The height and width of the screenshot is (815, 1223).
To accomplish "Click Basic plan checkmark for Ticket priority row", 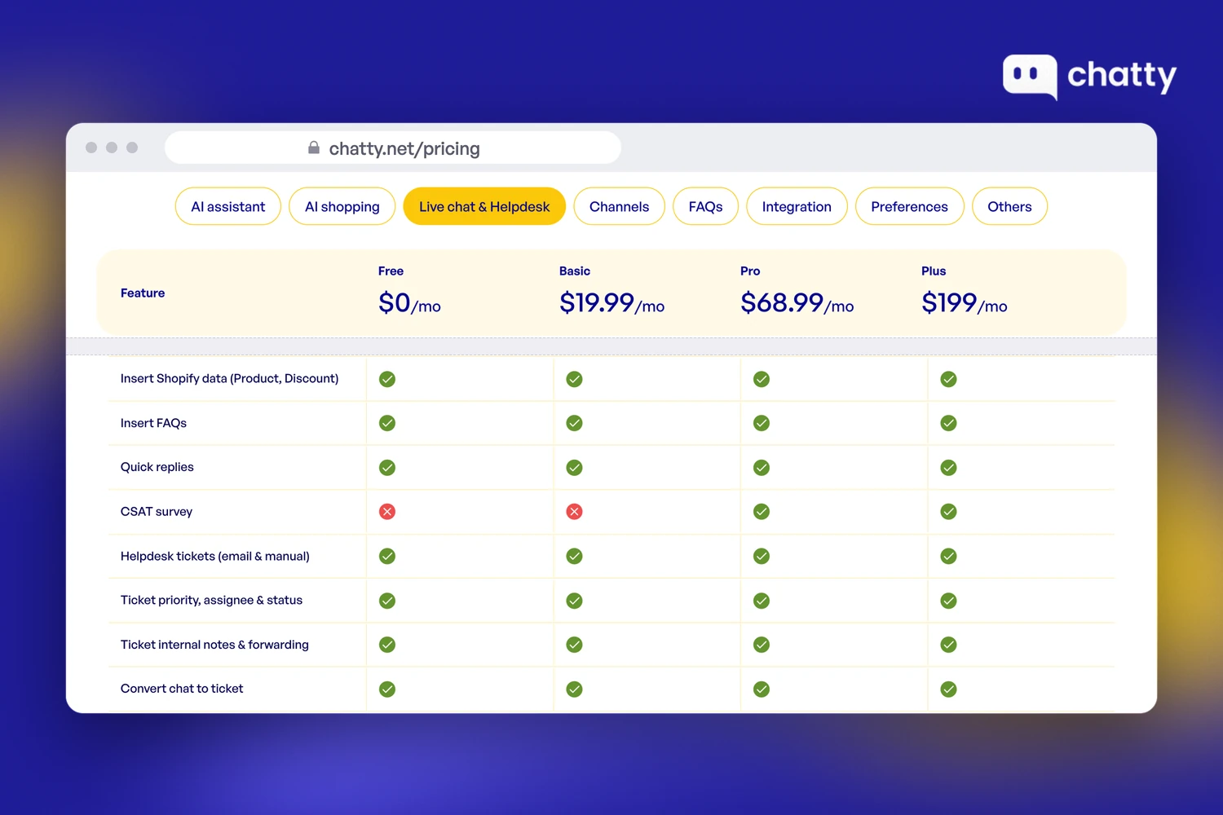I will click(575, 601).
